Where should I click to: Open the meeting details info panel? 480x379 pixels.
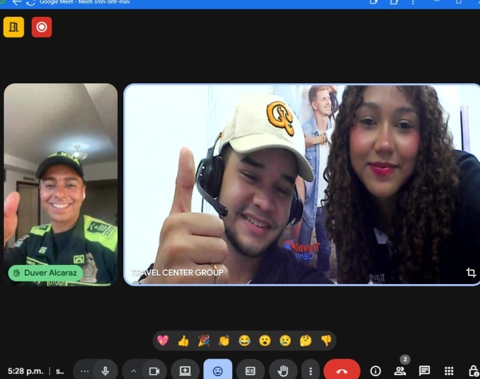375,371
